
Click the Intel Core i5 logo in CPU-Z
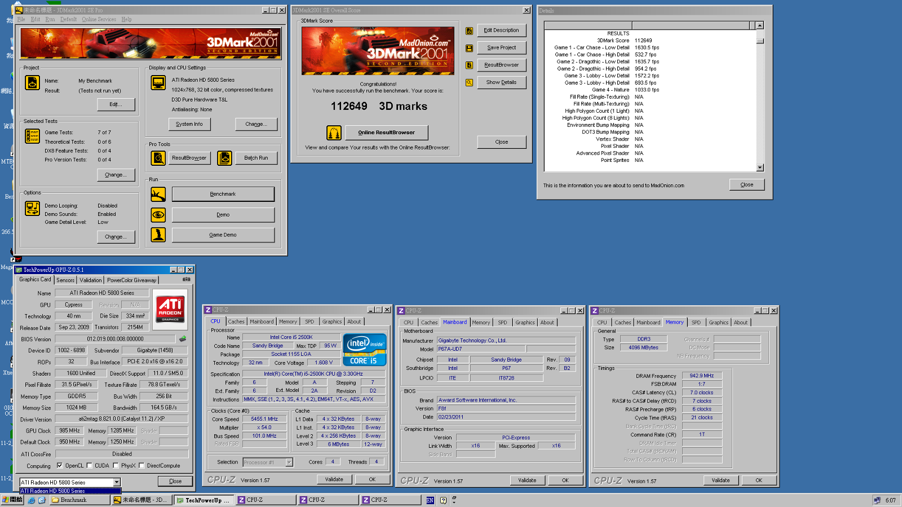tap(365, 350)
